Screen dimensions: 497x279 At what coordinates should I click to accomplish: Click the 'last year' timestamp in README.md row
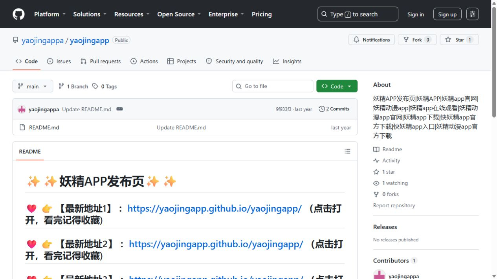341,127
